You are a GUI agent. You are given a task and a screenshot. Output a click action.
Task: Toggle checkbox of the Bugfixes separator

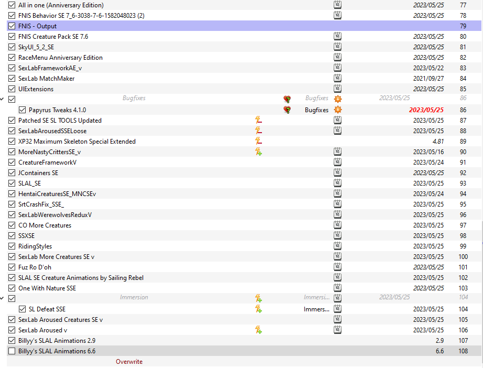pyautogui.click(x=12, y=99)
